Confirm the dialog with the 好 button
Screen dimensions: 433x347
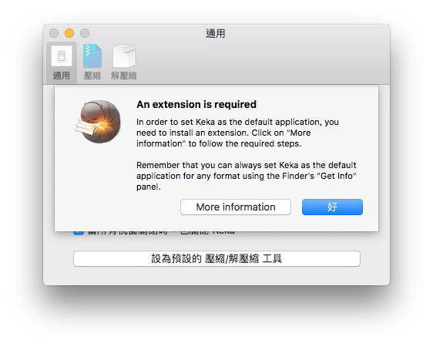coord(332,207)
